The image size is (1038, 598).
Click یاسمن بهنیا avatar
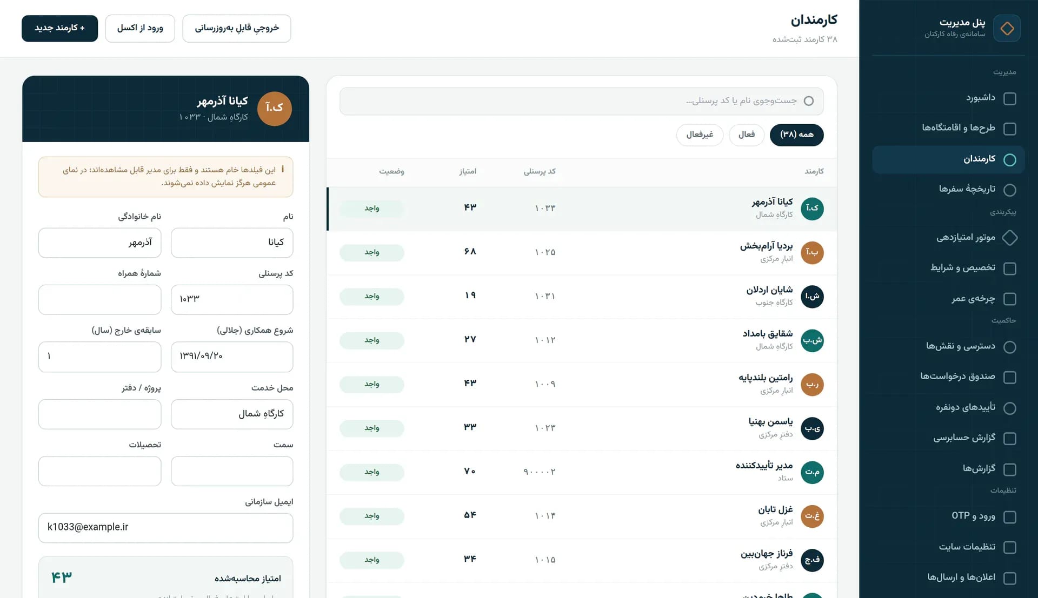tap(812, 428)
